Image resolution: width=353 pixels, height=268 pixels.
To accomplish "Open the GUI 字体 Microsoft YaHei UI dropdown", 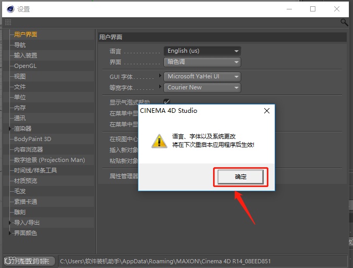I will (x=203, y=77).
